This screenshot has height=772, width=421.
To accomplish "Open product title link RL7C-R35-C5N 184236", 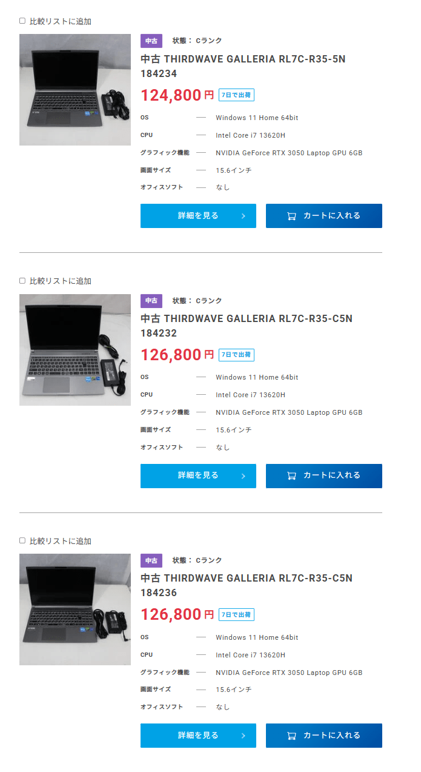I will coord(247,585).
